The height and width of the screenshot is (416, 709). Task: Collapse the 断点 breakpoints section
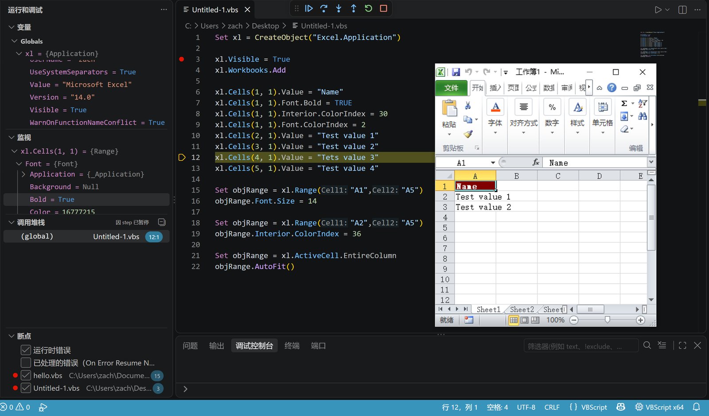click(x=12, y=336)
